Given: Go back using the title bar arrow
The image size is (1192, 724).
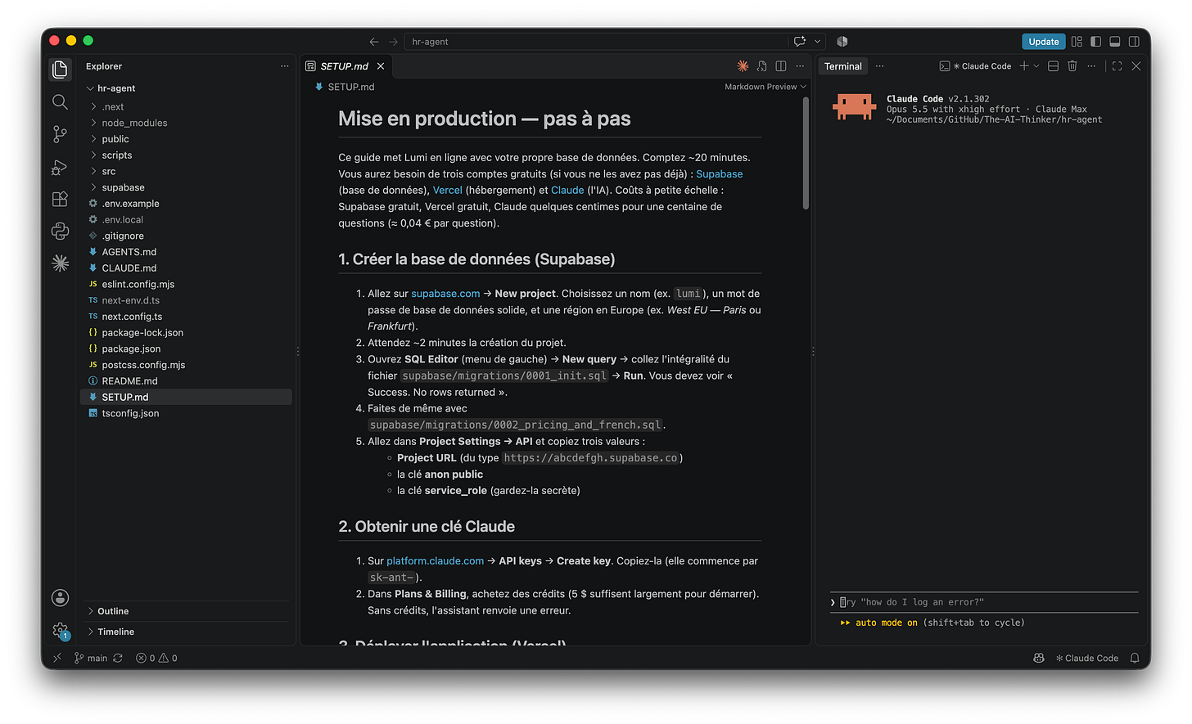Looking at the screenshot, I should (374, 42).
